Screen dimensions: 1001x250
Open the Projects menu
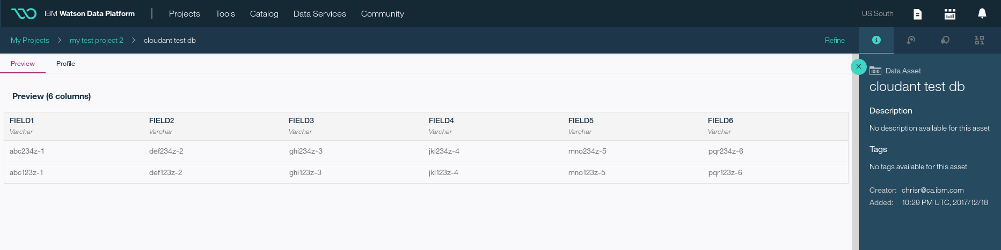click(x=184, y=14)
